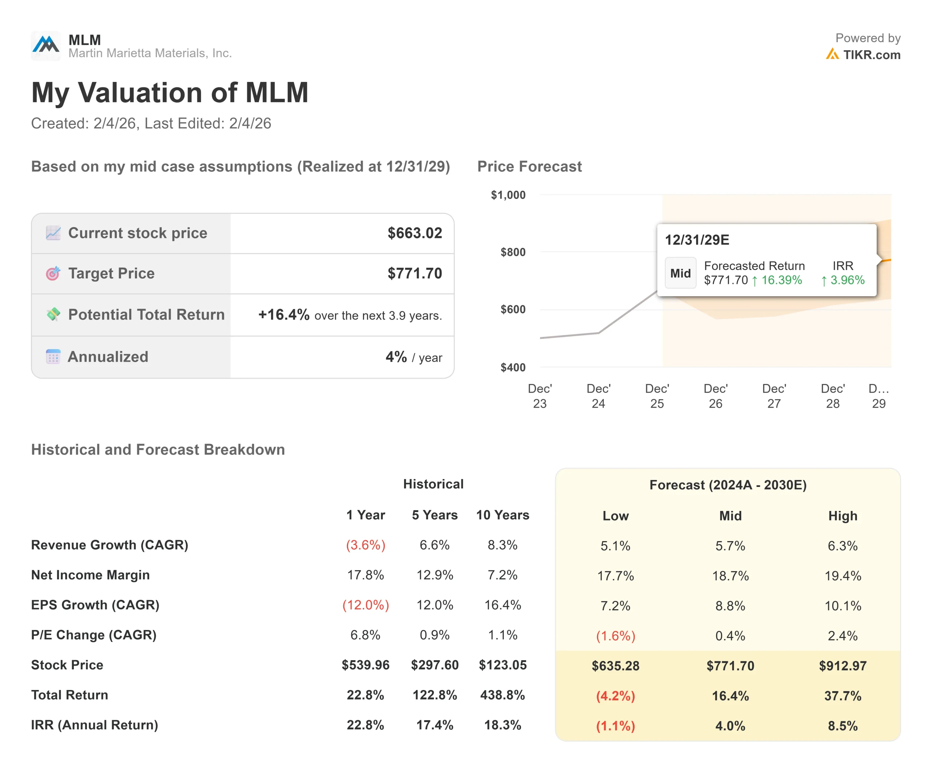
Task: Open the TIKR.com link
Action: click(x=871, y=55)
